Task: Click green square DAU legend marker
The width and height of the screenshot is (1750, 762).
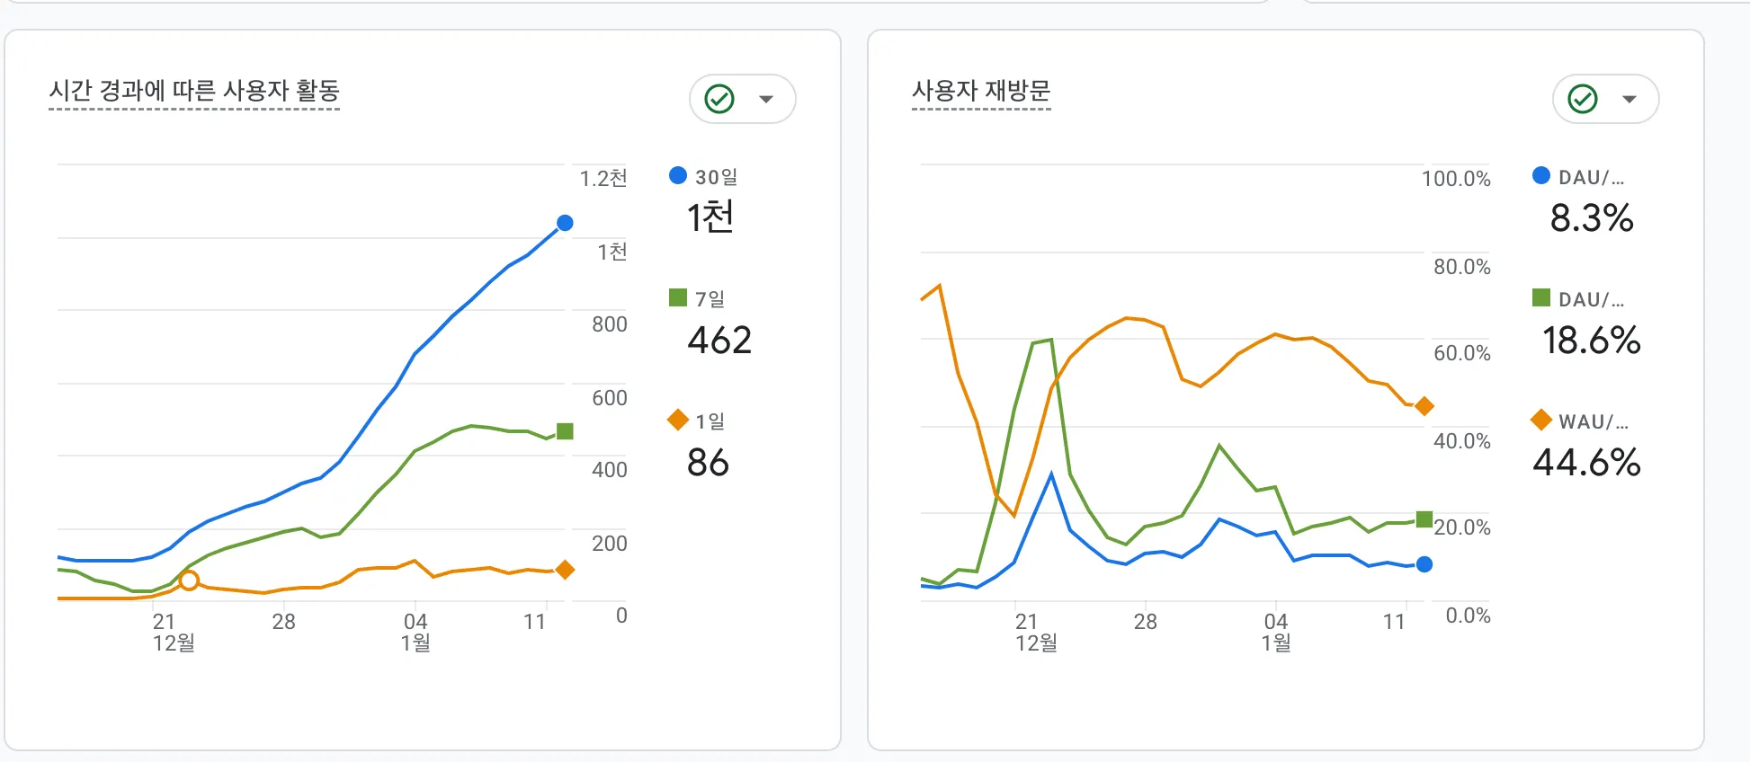Action: pyautogui.click(x=1541, y=297)
